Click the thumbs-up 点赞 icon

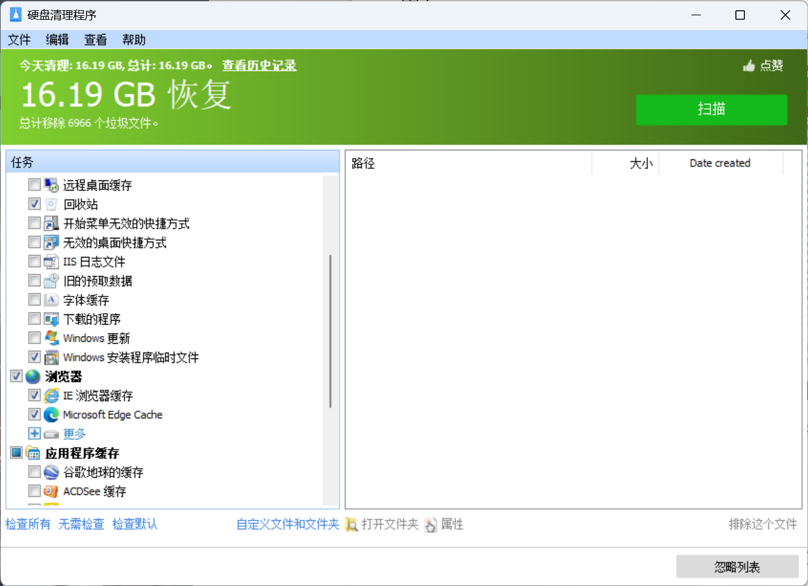pos(749,65)
